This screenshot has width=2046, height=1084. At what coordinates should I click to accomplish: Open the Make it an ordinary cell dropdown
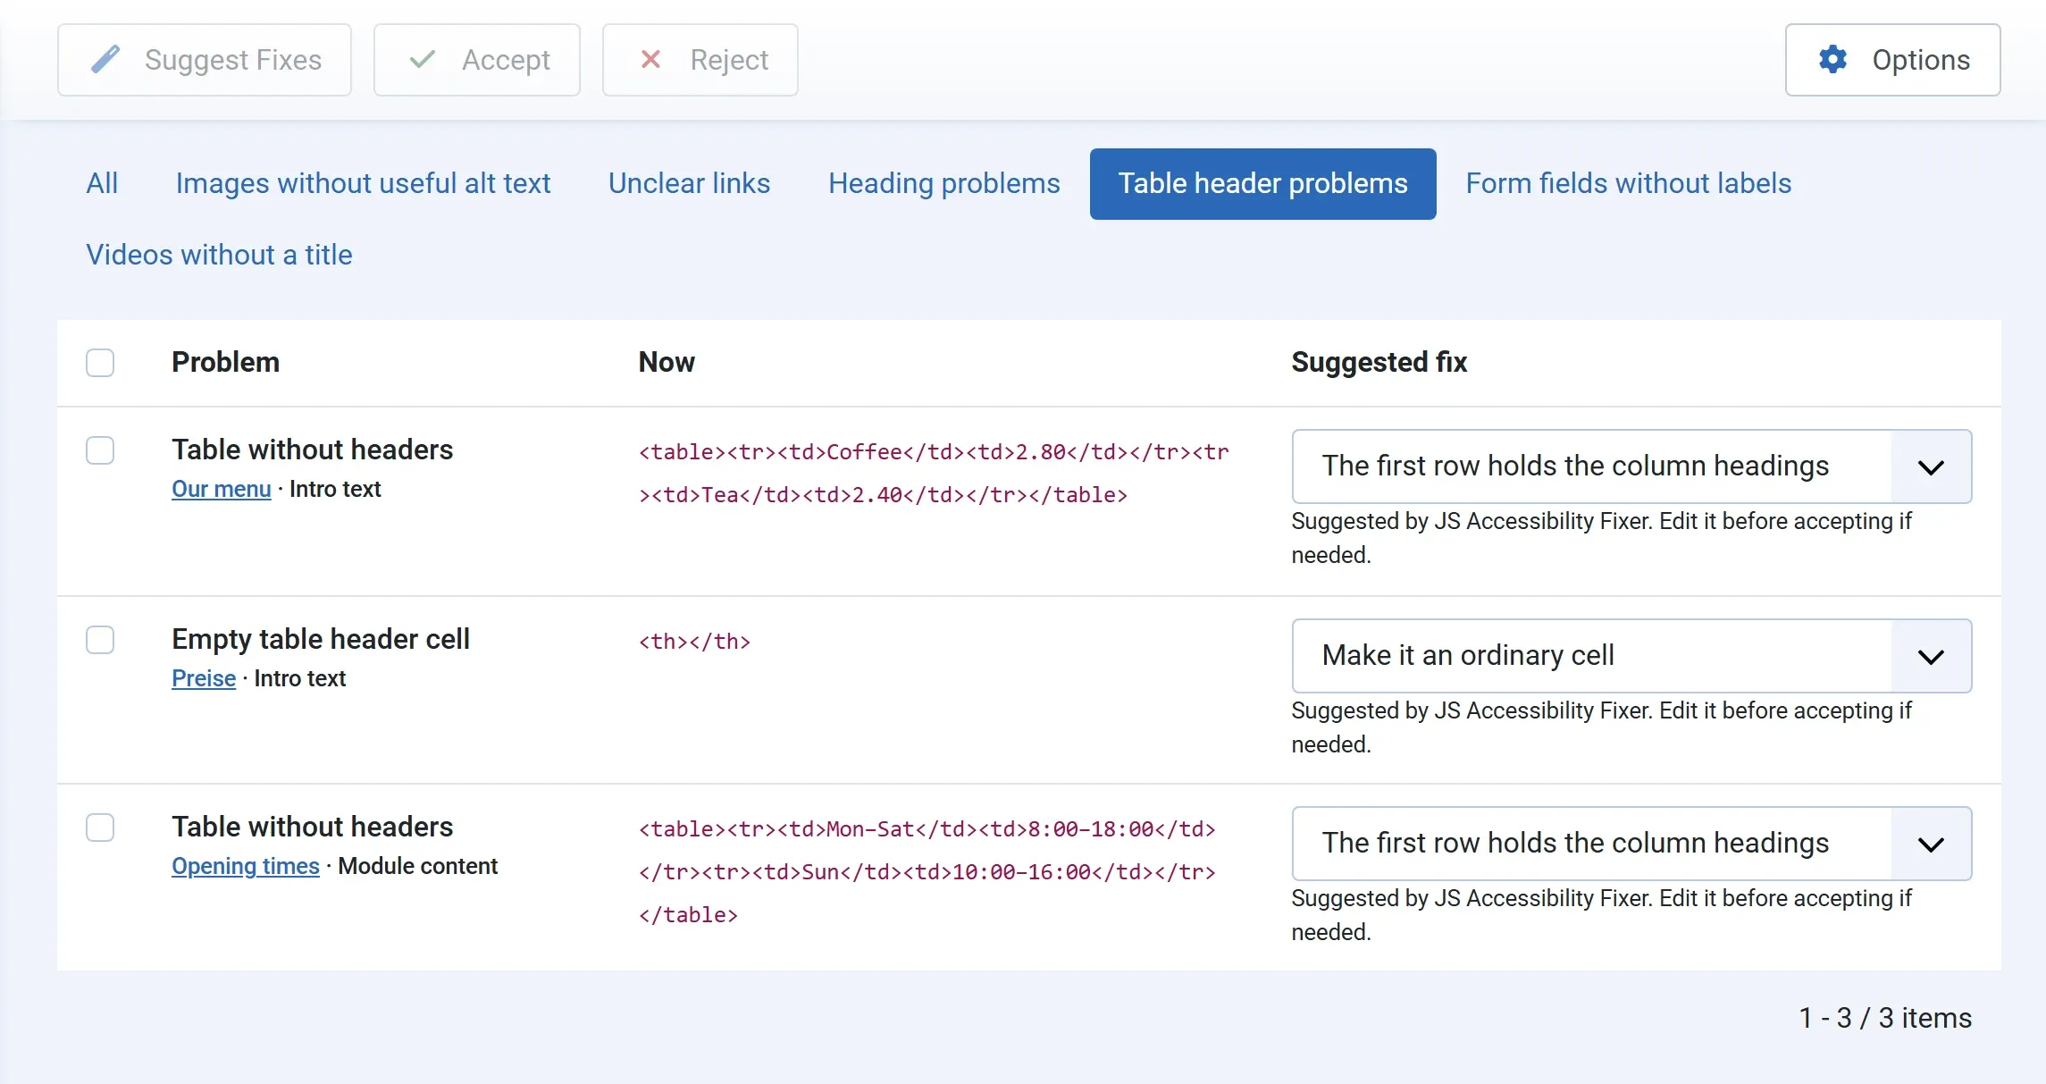tap(1631, 656)
